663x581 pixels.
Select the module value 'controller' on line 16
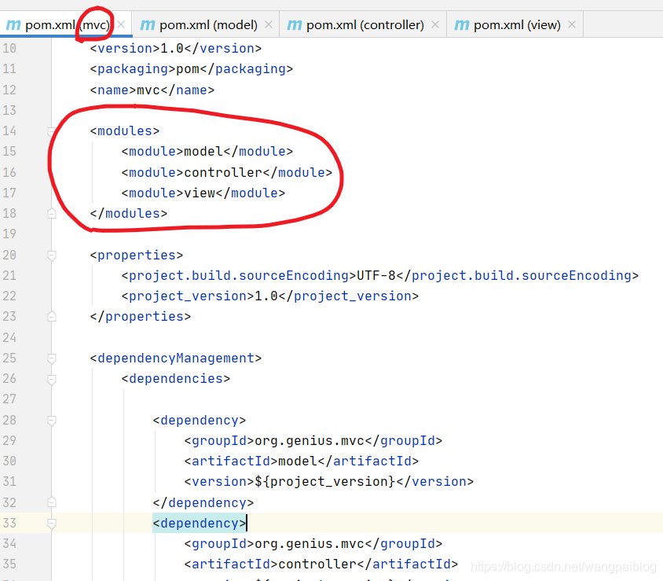(223, 172)
